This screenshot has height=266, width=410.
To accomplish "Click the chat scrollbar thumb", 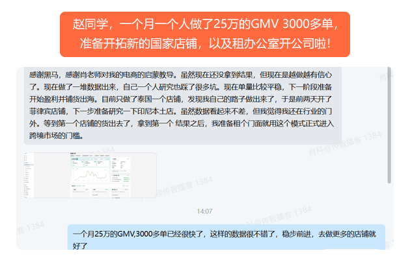I will click(x=389, y=123).
